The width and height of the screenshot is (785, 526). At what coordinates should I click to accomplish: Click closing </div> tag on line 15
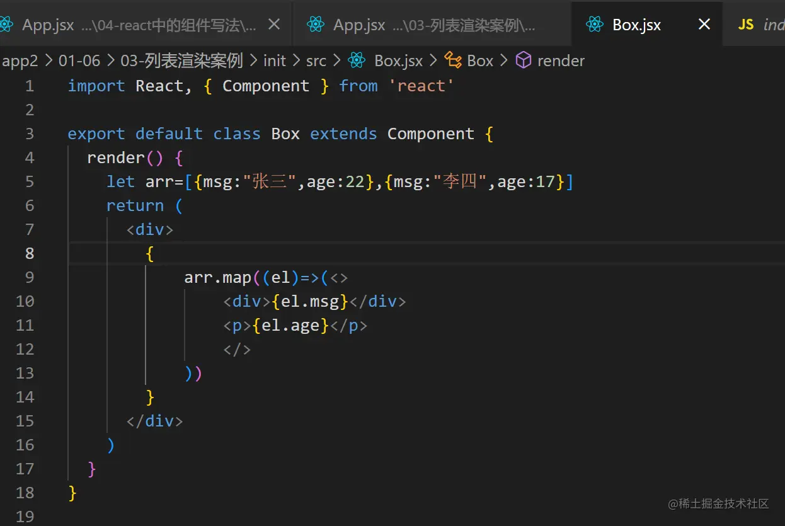tap(154, 421)
